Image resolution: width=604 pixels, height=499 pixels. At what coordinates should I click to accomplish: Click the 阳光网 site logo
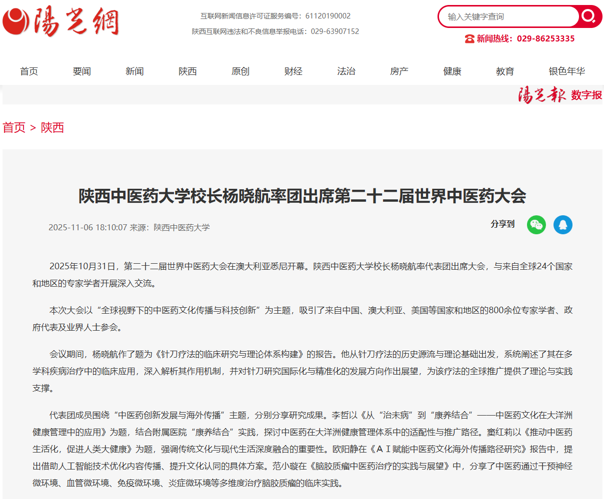pyautogui.click(x=60, y=21)
